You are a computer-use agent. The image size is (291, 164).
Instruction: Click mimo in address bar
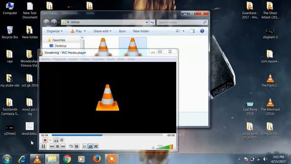(x=75, y=22)
